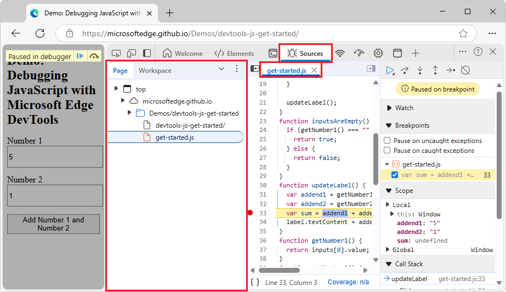
Task: Toggle the sidebar dock icon in DevTools
Action: [x=147, y=53]
